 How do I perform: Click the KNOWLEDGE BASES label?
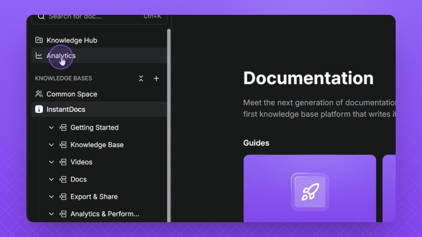click(64, 78)
